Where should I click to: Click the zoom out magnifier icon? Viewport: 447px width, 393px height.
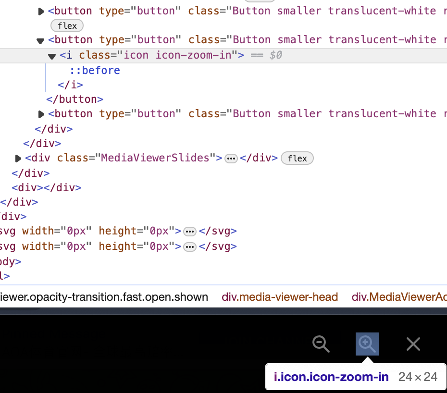pyautogui.click(x=321, y=344)
